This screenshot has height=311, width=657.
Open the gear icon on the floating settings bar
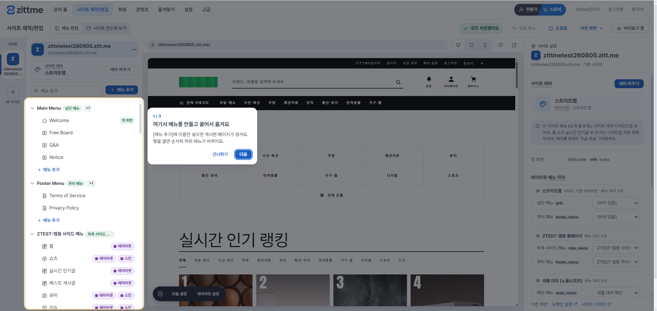click(x=160, y=294)
